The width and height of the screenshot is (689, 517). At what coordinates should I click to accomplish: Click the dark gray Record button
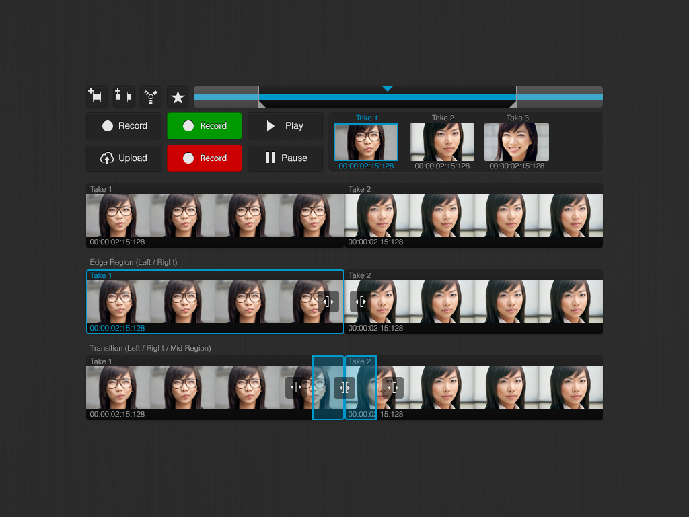coord(124,126)
